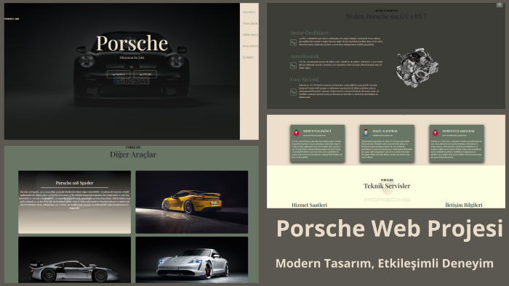The image size is (509, 286).
Task: Click the Fren Sistemi heading
Action: coord(304,79)
